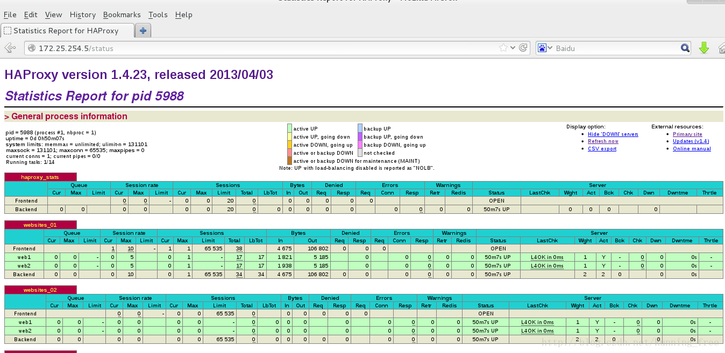Open the downloads arrow icon
Viewport: 725px width, 353px height.
point(703,48)
